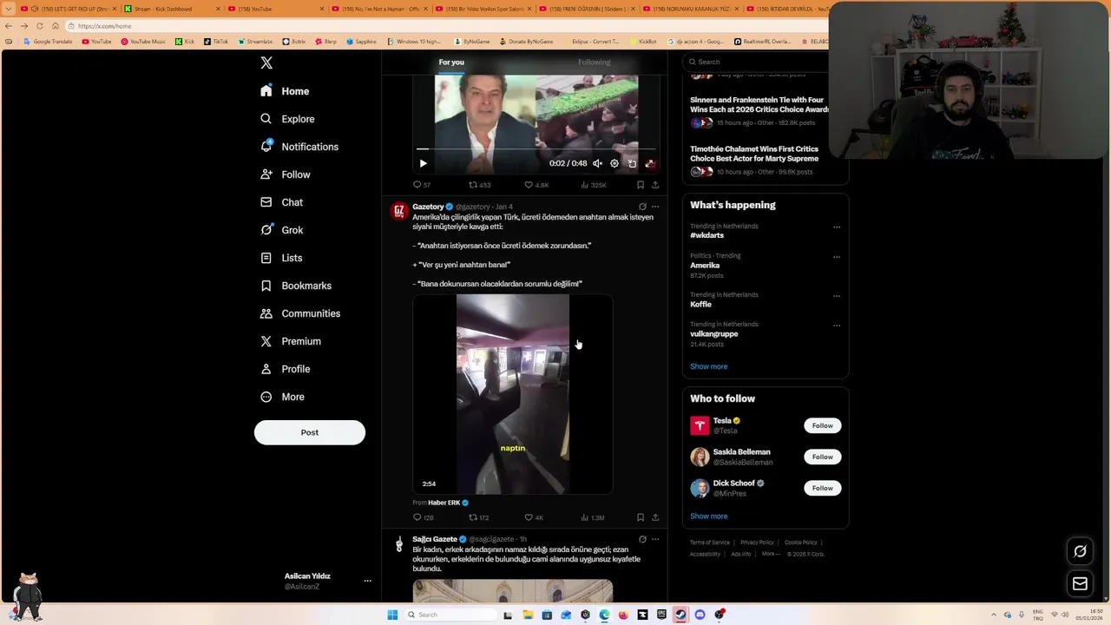Screen dimensions: 1111x625
Task: Open the floating messages envelope button
Action: (1080, 584)
